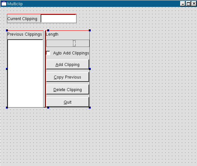Click the Length slider thumb
The width and height of the screenshot is (197, 166).
(74, 43)
